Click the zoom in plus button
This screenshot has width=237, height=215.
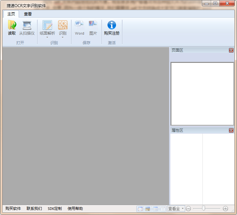[225, 209]
